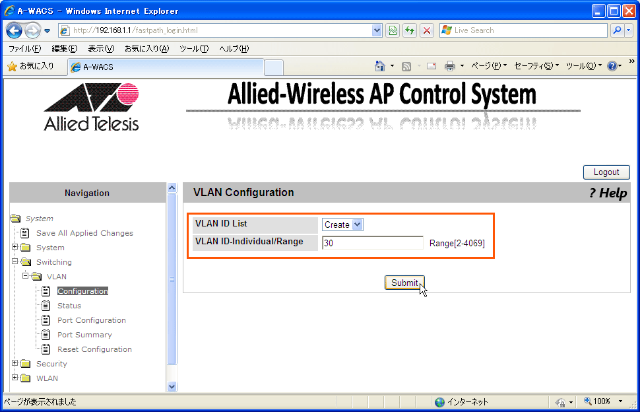Open the Home button dropdown arrow
The height and width of the screenshot is (412, 640).
(392, 66)
